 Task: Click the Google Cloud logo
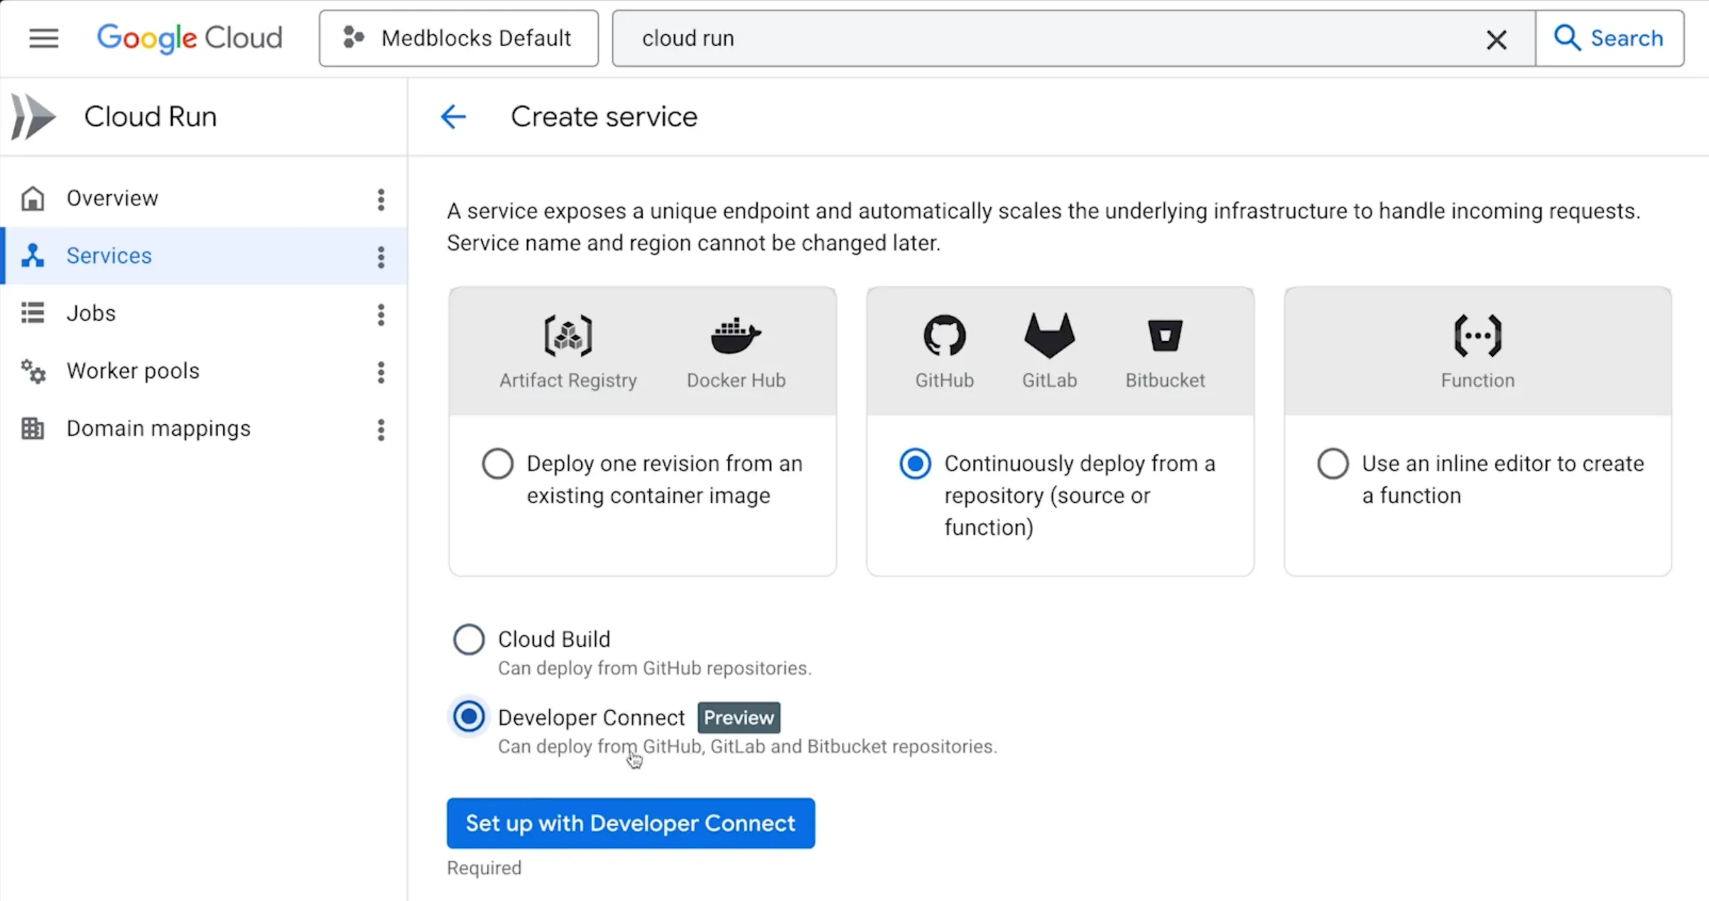click(x=190, y=38)
